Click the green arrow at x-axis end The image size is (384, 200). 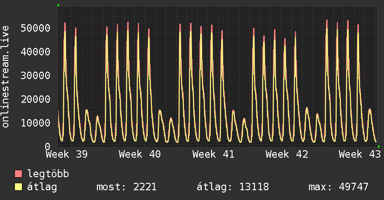pyautogui.click(x=379, y=147)
